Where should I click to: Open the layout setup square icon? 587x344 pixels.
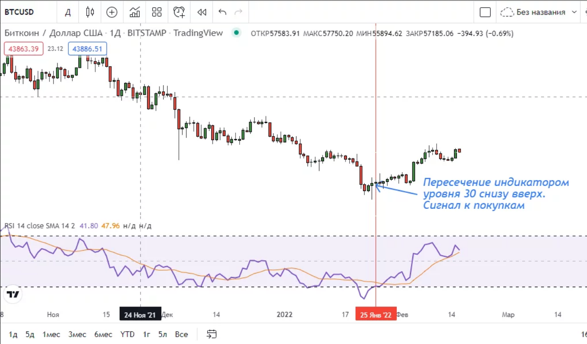(485, 12)
